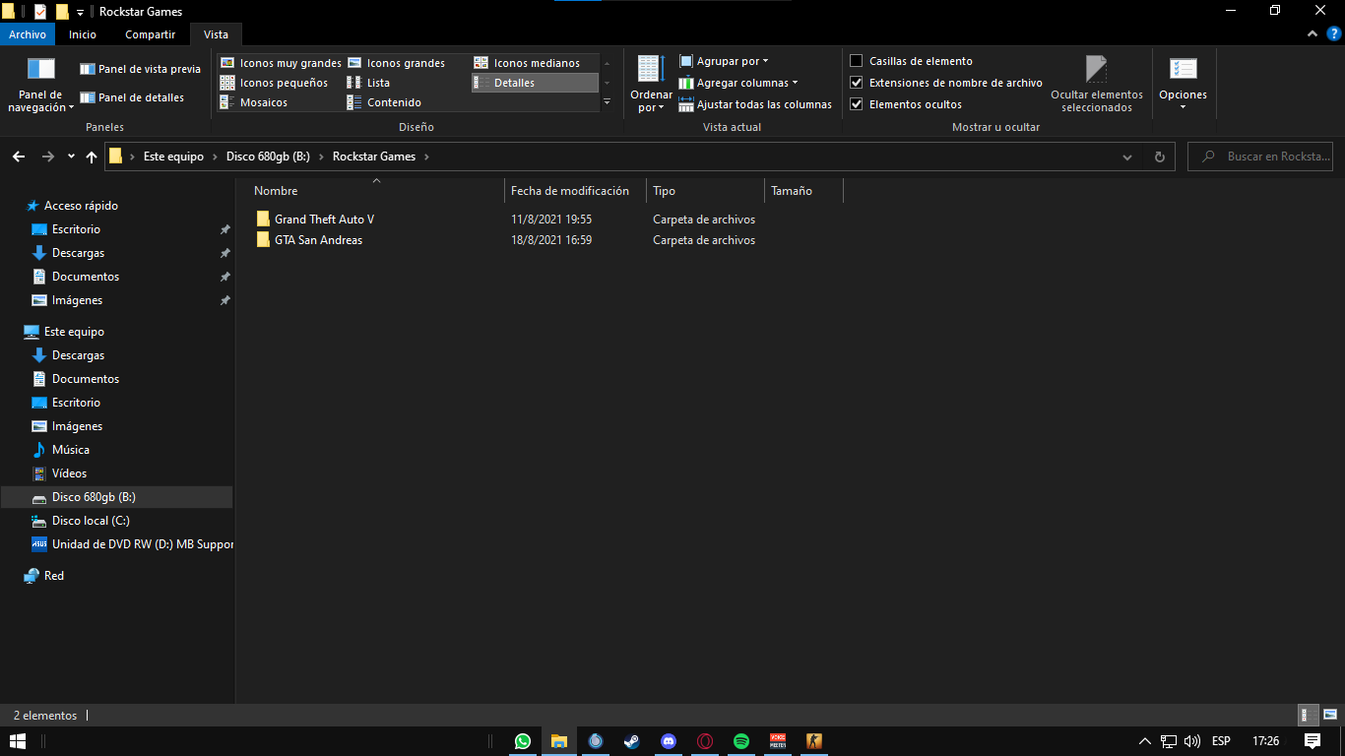This screenshot has height=756, width=1345.
Task: Open Red in the navigation pane
Action: coord(54,576)
